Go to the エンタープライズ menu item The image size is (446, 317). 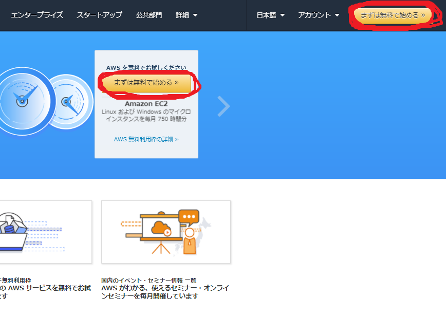(37, 15)
